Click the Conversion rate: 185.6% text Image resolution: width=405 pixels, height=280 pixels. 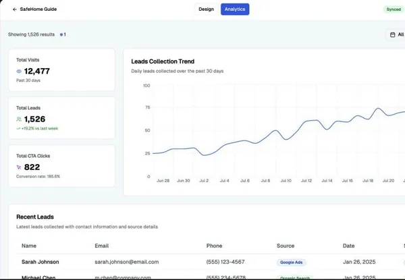pyautogui.click(x=38, y=177)
